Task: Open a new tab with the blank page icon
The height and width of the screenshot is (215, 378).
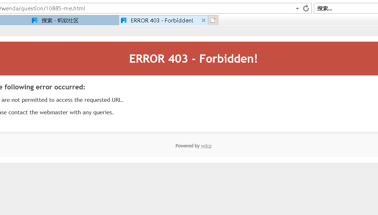Action: coord(213,20)
